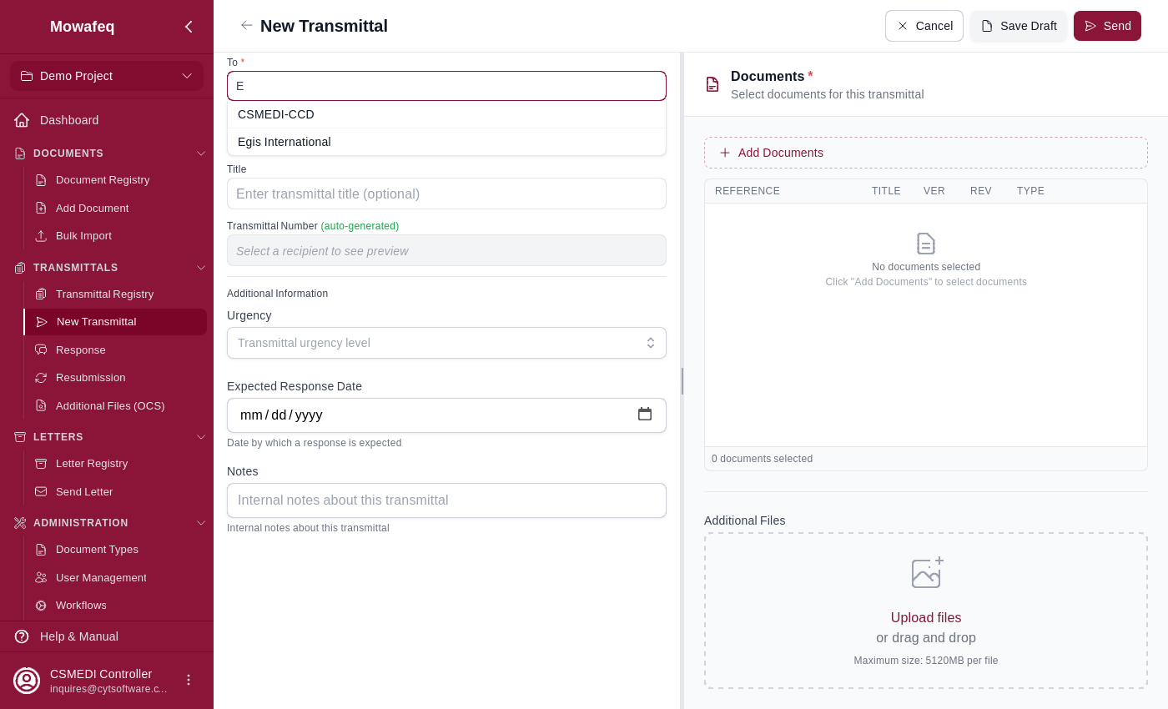Viewport: 1168px width, 709px height.
Task: Click the back arrow beside New Transmittal
Action: 246,26
